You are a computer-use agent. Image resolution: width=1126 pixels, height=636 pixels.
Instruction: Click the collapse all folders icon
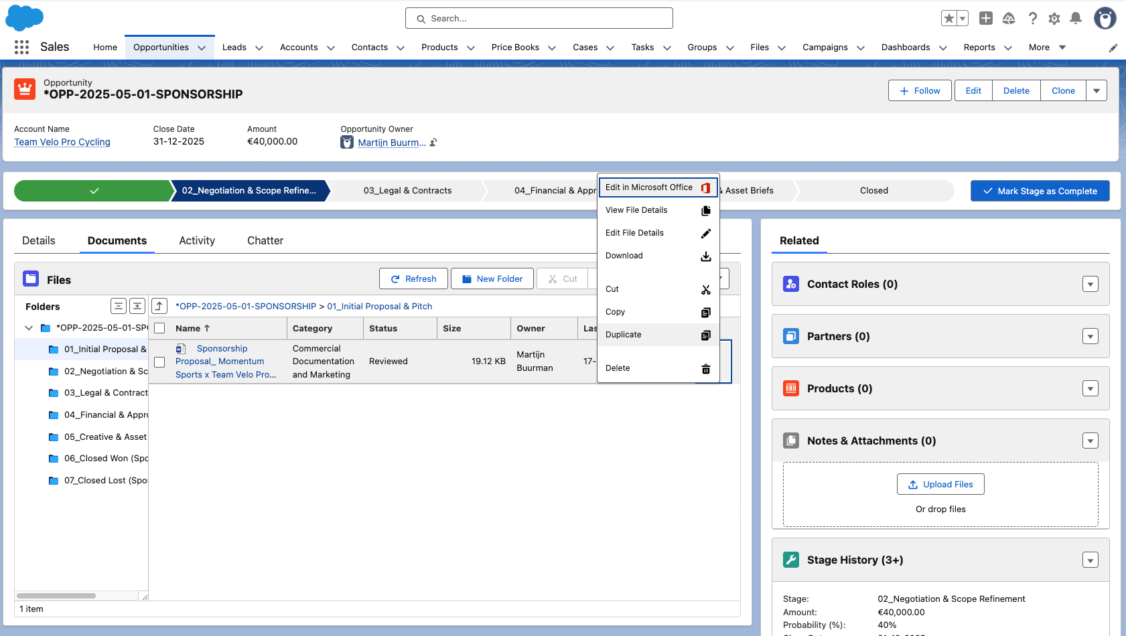pos(119,306)
